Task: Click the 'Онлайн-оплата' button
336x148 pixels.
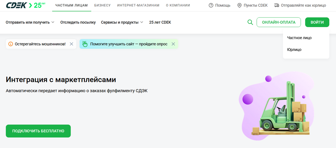Action: tap(279, 22)
